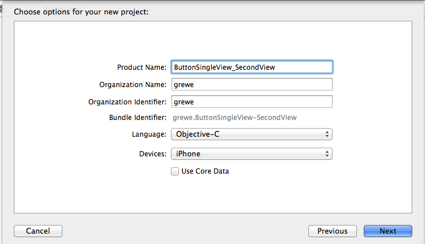This screenshot has width=425, height=244.
Task: Click the "Organization Name:" label
Action: point(133,84)
